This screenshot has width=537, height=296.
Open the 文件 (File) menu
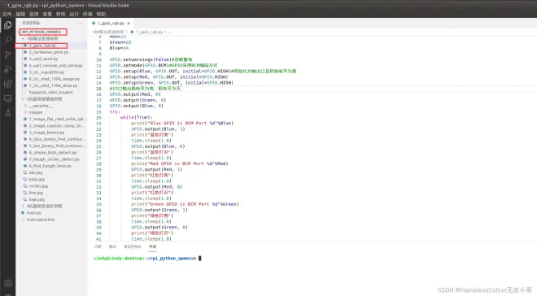(7, 14)
